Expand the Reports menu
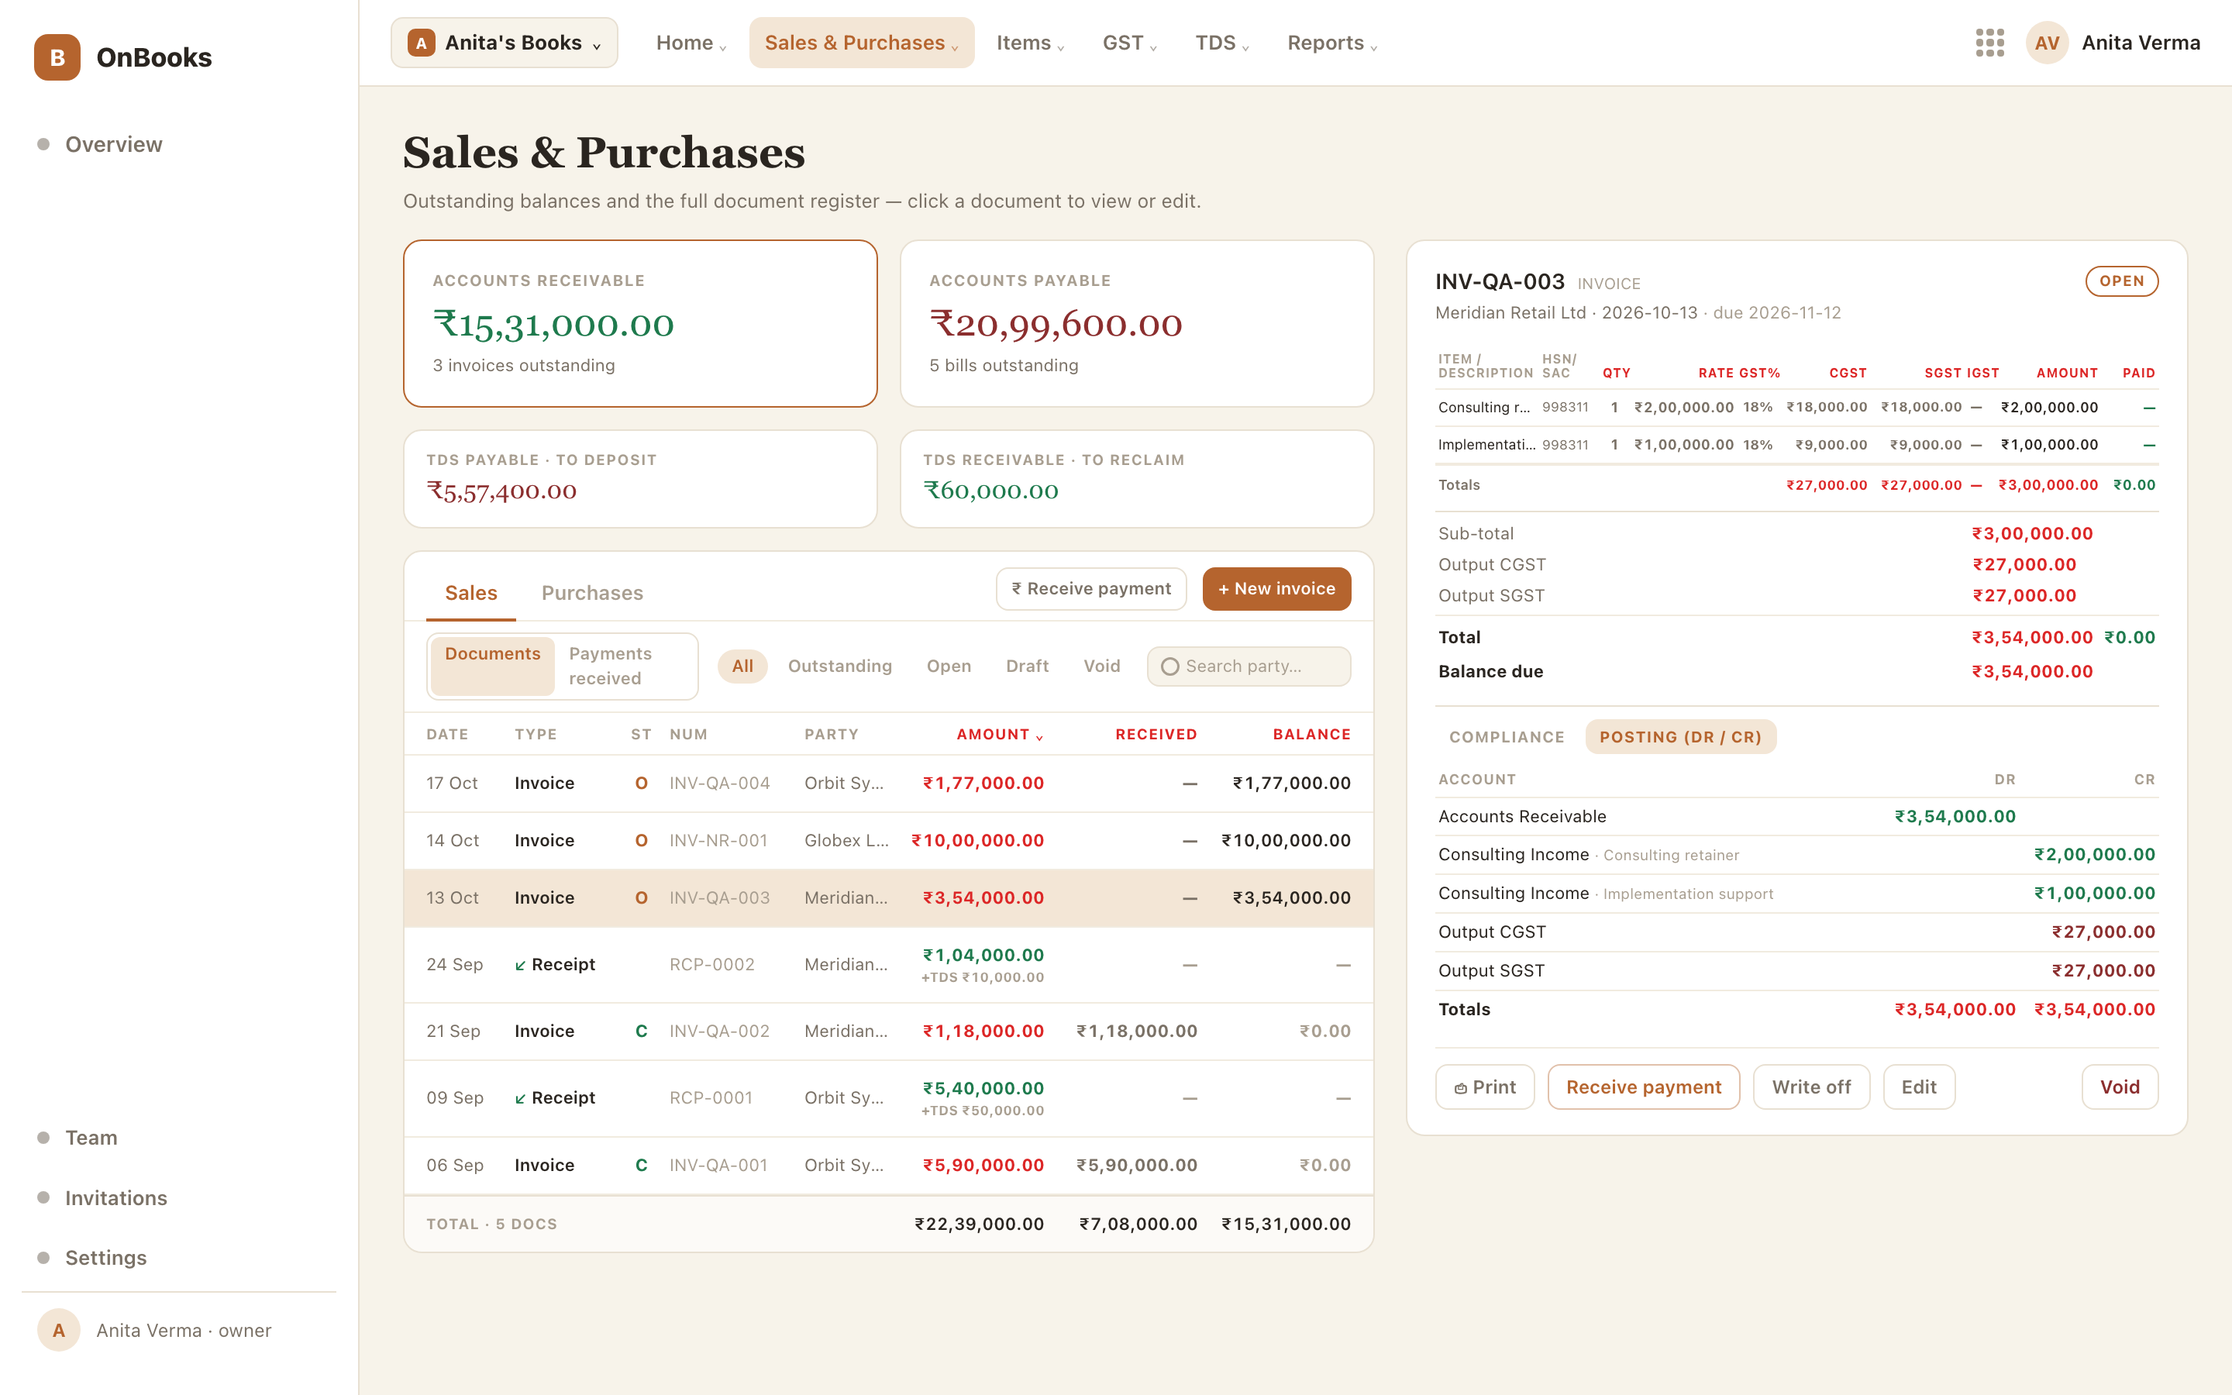This screenshot has width=2232, height=1395. pyautogui.click(x=1331, y=43)
